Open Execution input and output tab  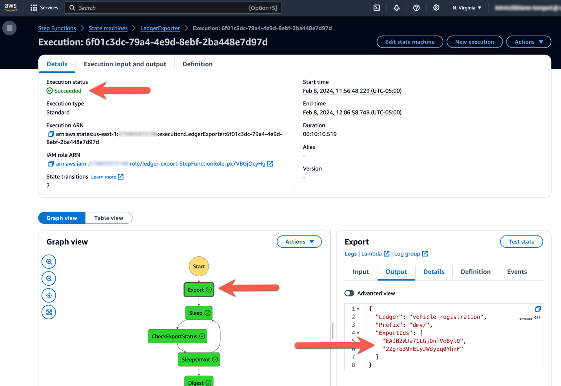tap(125, 64)
